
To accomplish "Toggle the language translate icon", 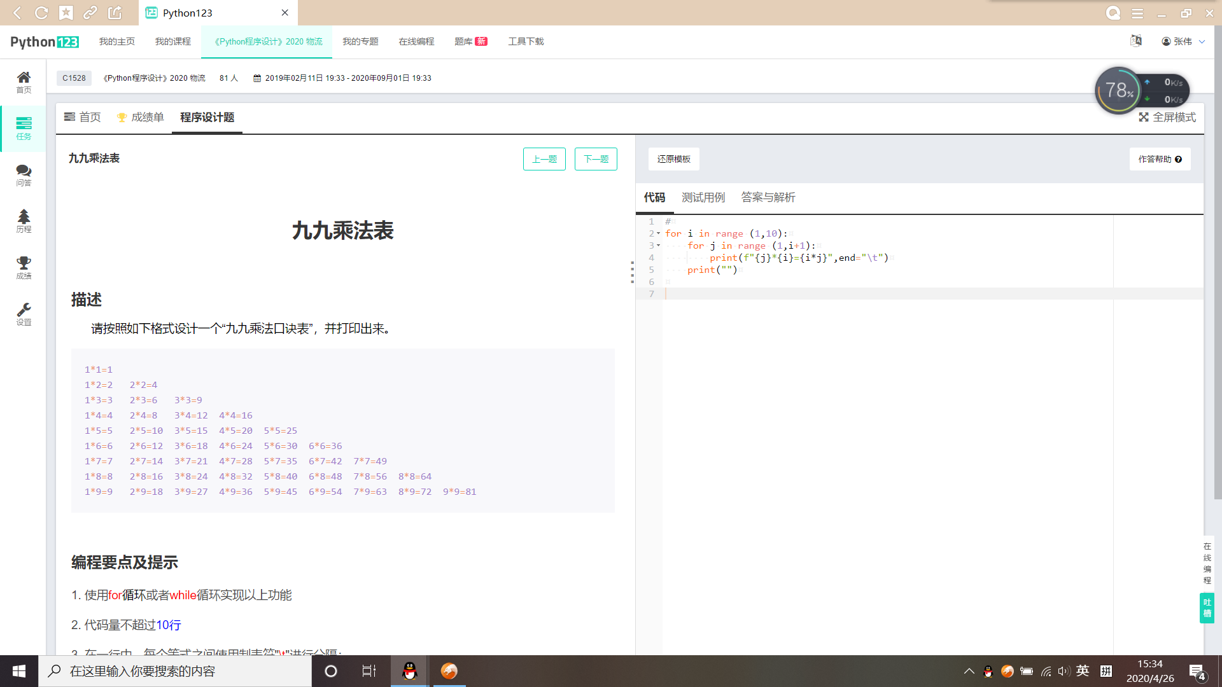I will (1136, 41).
